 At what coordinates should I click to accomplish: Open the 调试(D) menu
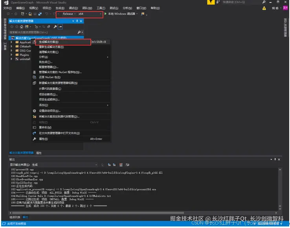coord(73,8)
